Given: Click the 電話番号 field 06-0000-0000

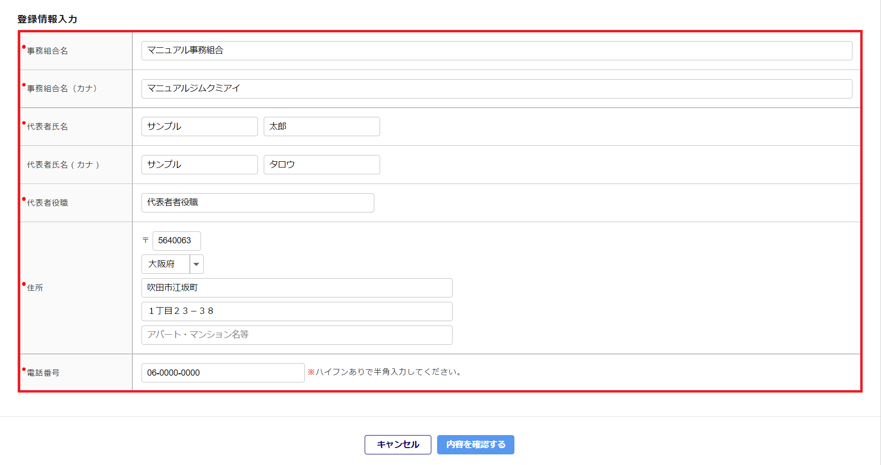Looking at the screenshot, I should click(223, 373).
